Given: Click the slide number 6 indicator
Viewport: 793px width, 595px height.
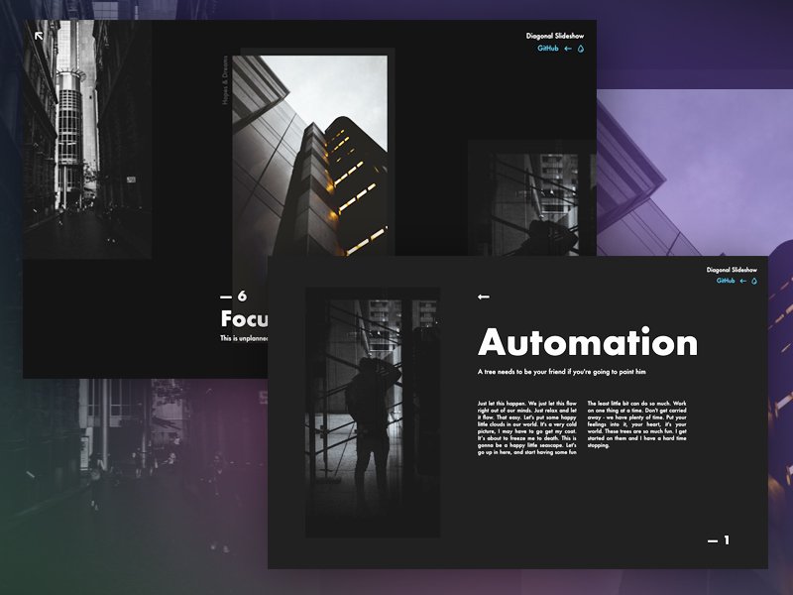Looking at the screenshot, I should click(x=234, y=296).
